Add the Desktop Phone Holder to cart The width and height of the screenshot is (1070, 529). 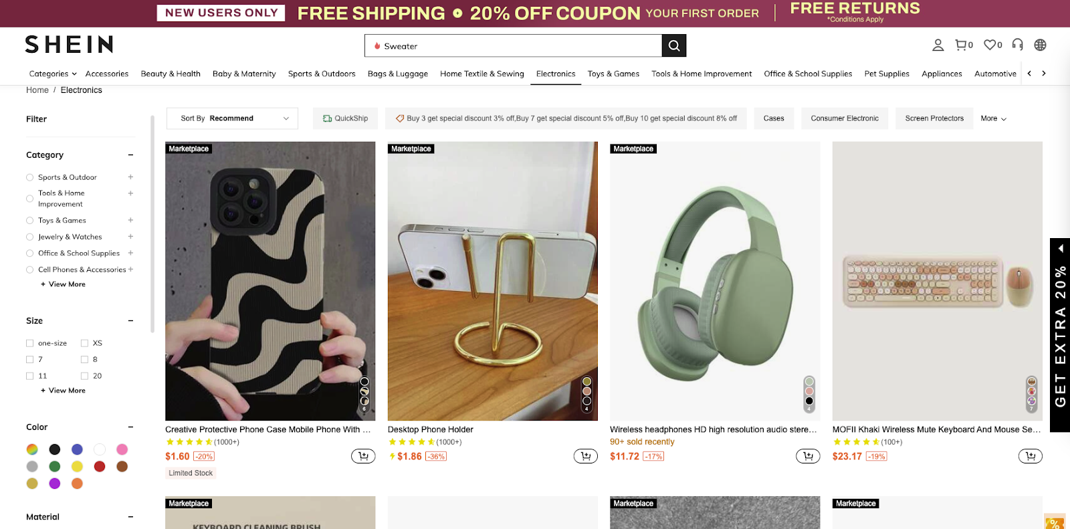coord(585,455)
